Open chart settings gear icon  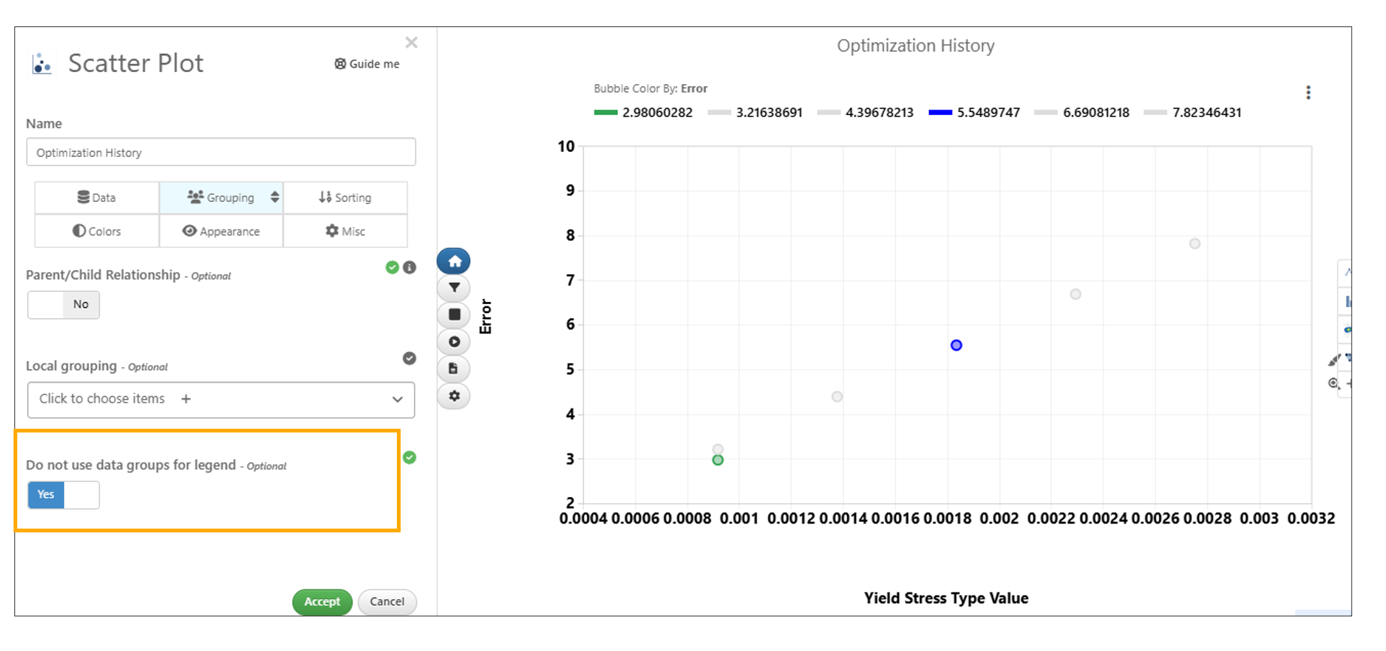tap(454, 396)
